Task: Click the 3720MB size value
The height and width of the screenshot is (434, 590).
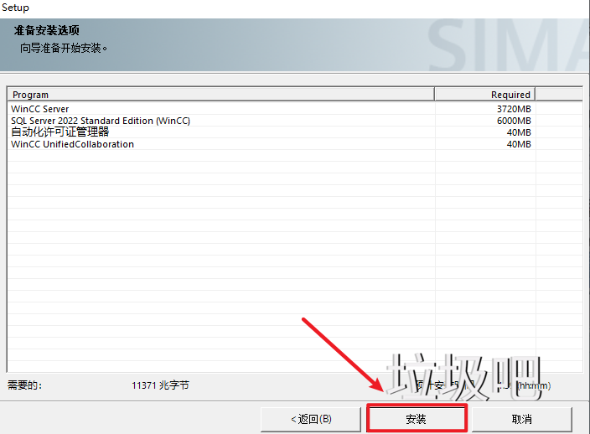Action: pos(513,109)
